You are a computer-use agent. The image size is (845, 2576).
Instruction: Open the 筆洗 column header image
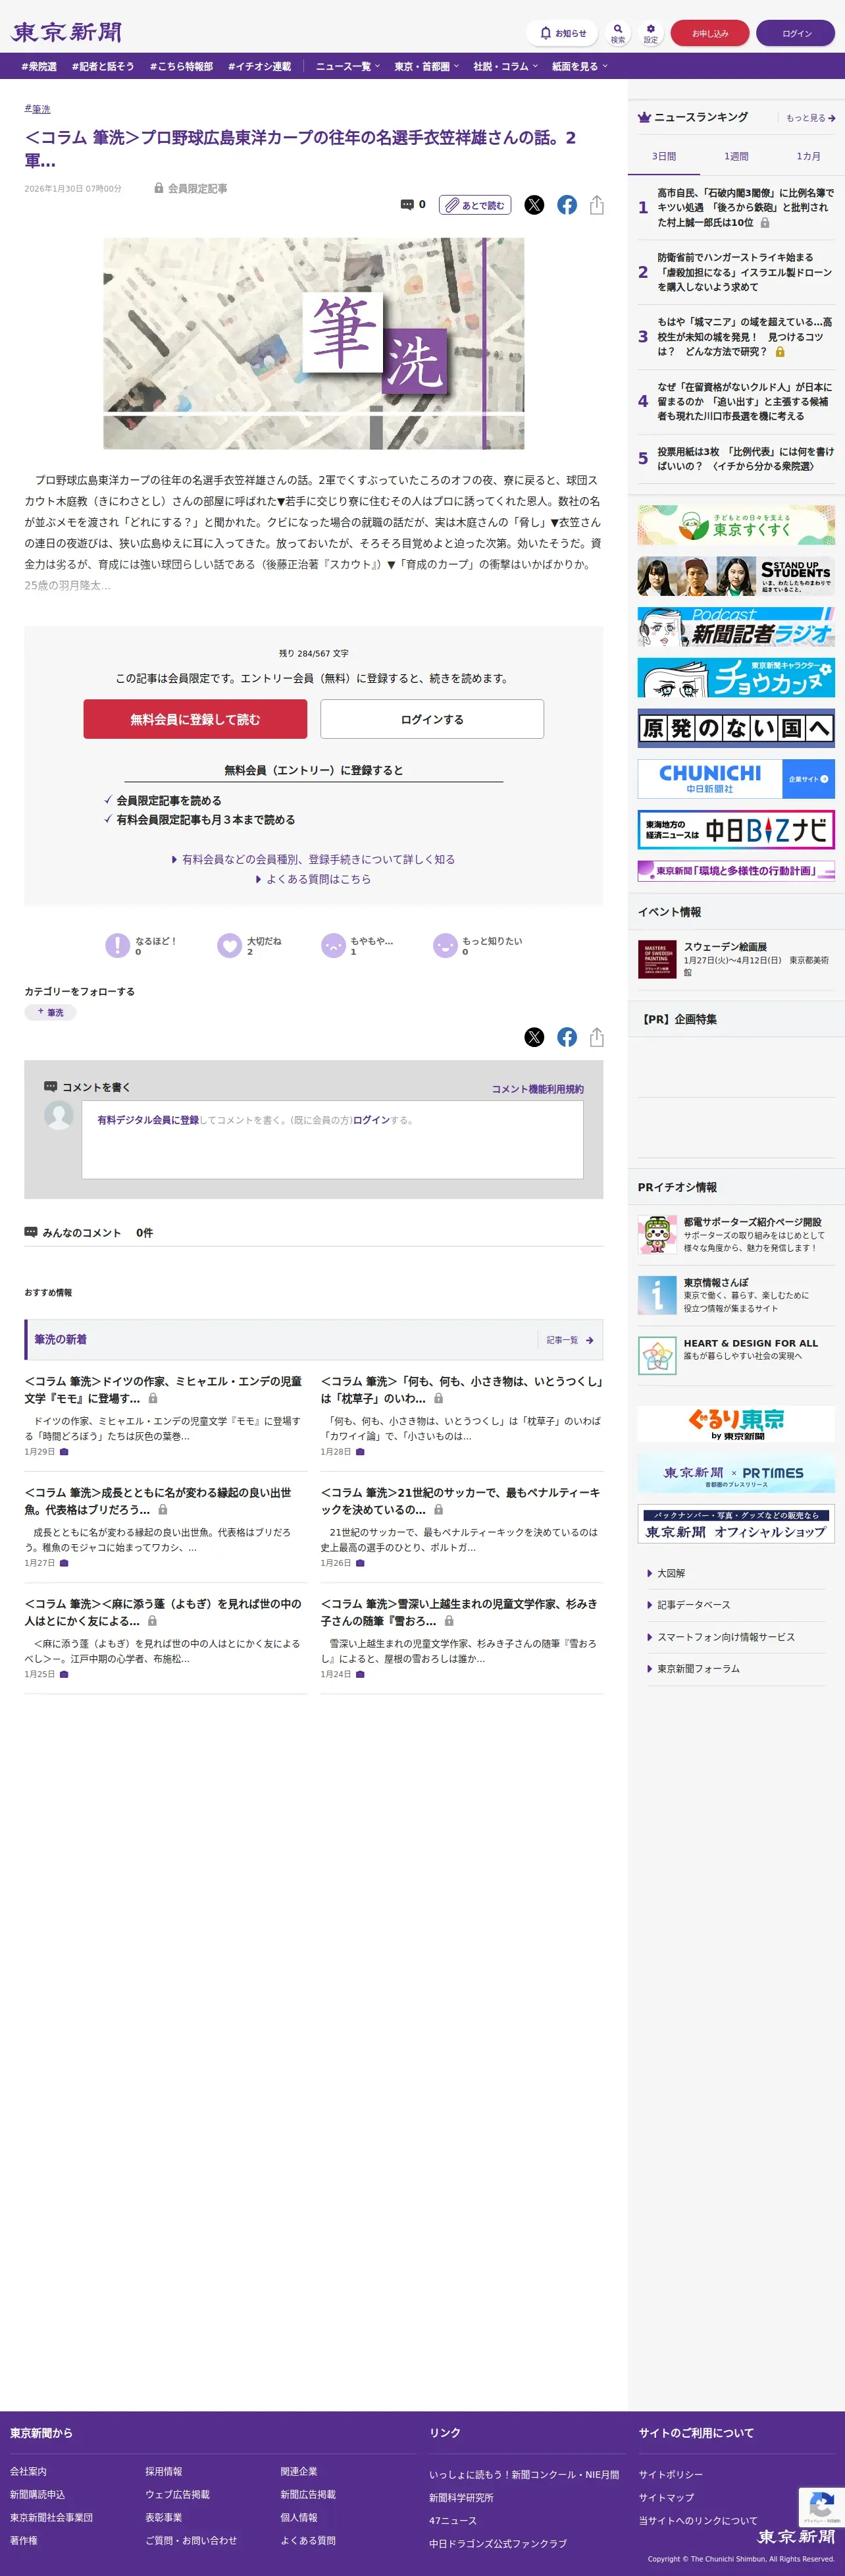pos(314,343)
